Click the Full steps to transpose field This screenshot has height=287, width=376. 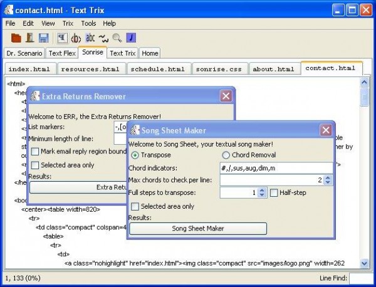click(x=239, y=193)
